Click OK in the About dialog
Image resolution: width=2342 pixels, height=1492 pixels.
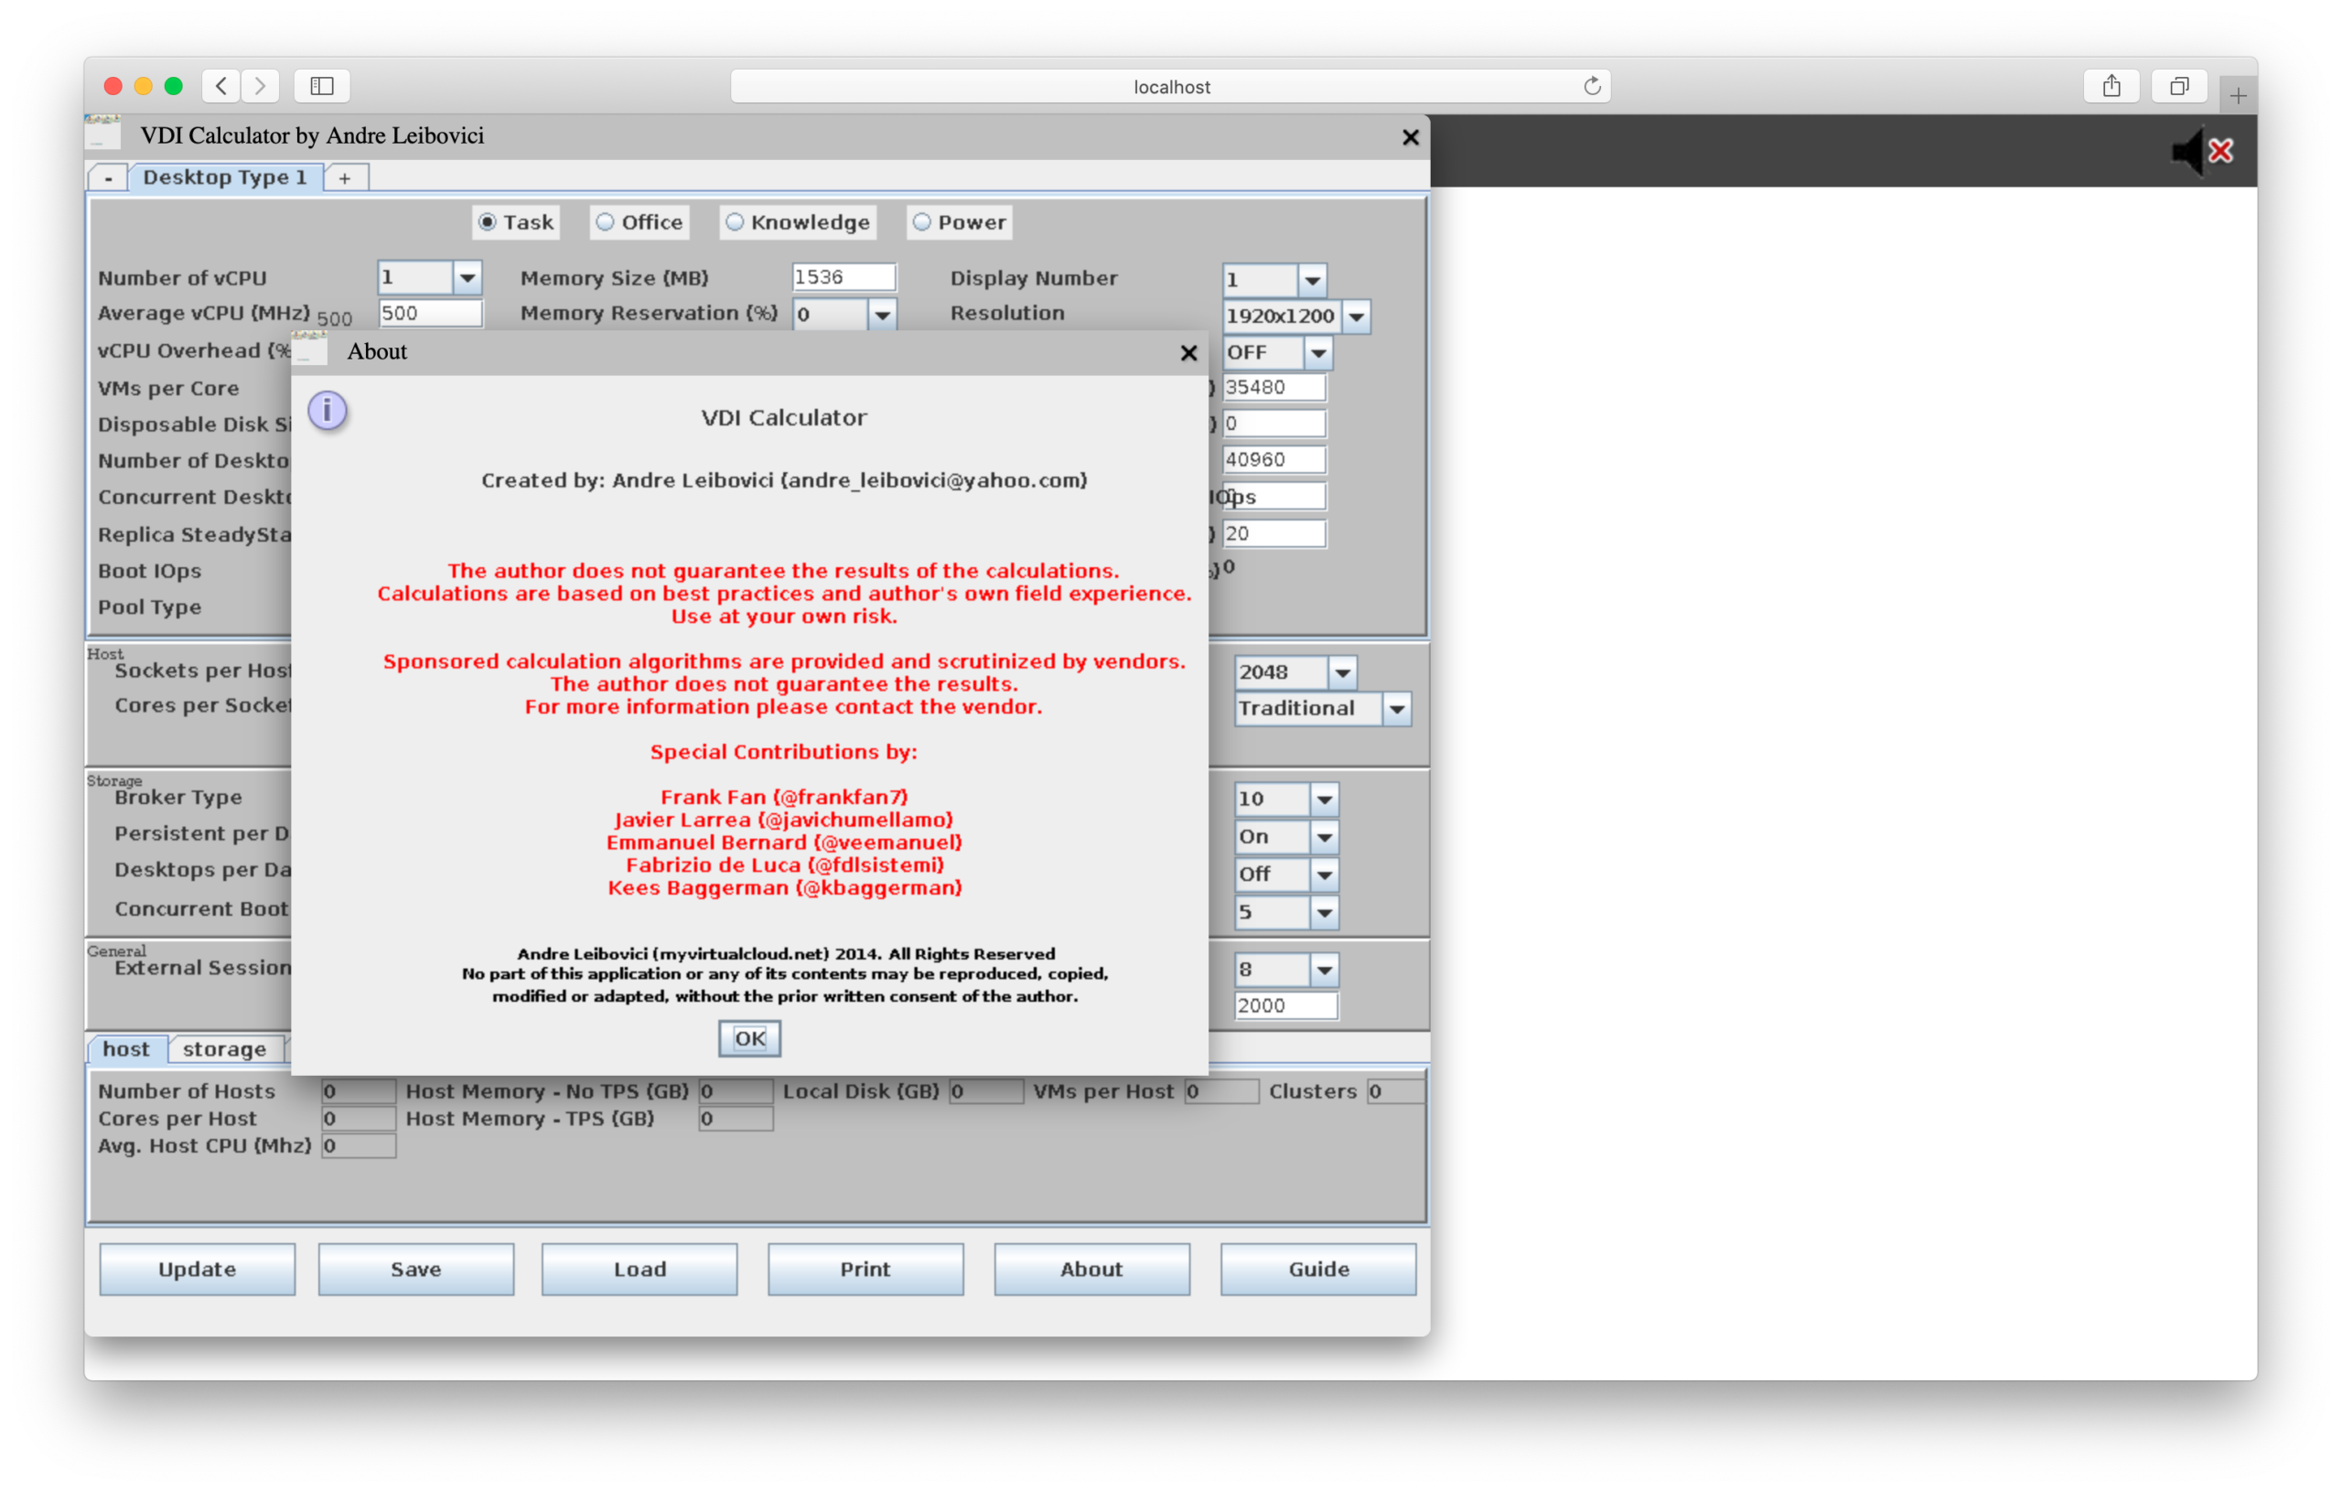(x=749, y=1039)
